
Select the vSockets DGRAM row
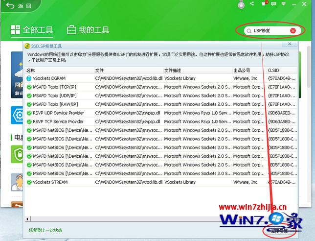[x=161, y=78]
